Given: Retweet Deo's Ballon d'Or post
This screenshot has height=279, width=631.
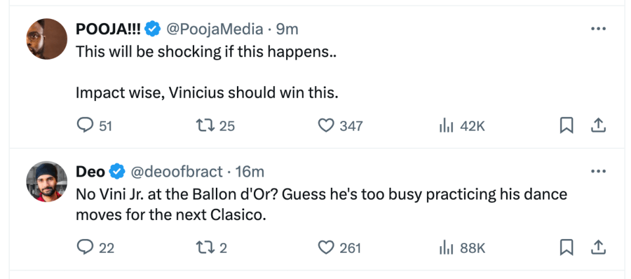Looking at the screenshot, I should (205, 247).
